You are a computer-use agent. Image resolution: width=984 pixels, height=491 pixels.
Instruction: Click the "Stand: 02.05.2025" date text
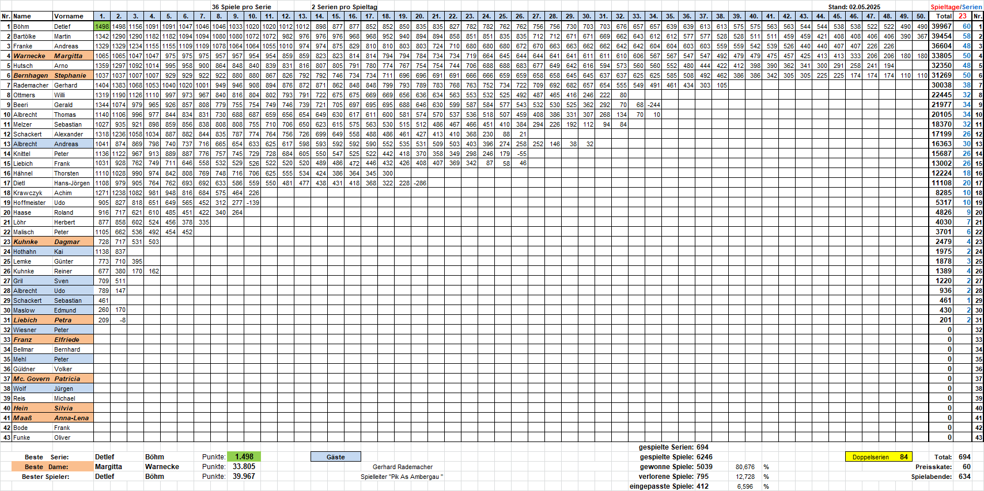854,7
